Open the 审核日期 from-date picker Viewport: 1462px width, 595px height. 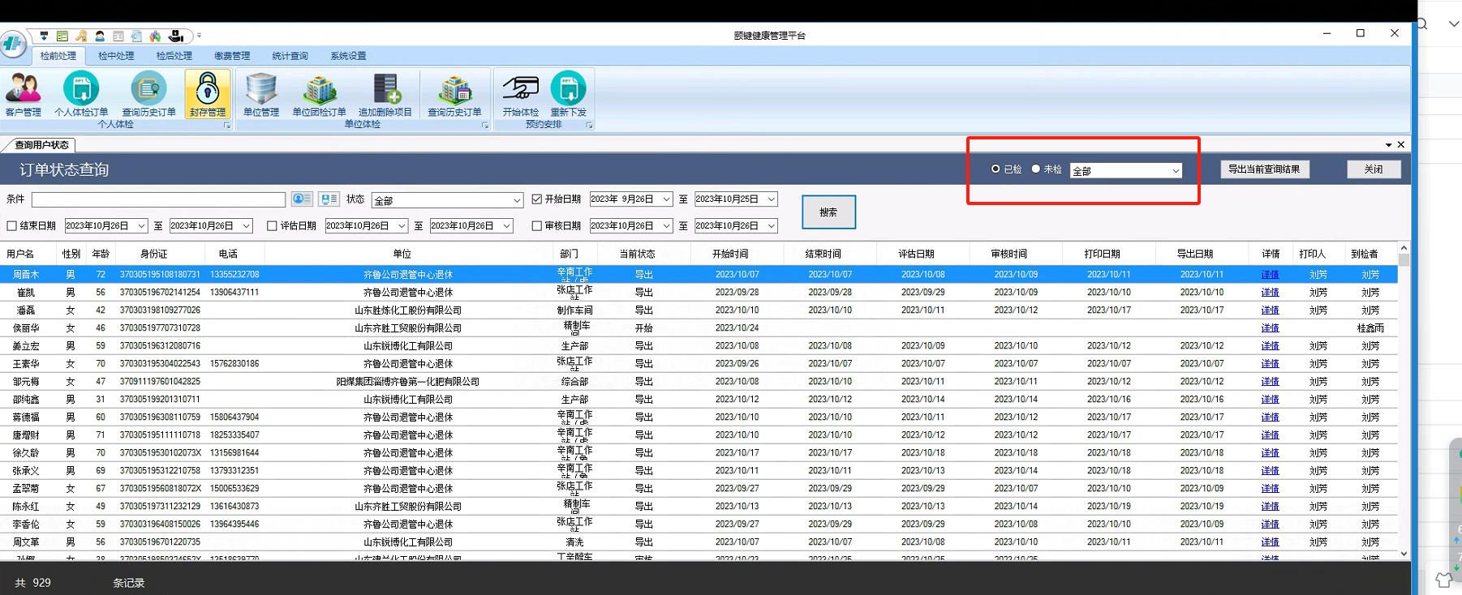click(631, 226)
